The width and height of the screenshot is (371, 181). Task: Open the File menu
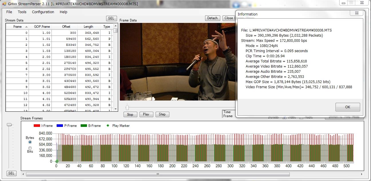coord(9,12)
